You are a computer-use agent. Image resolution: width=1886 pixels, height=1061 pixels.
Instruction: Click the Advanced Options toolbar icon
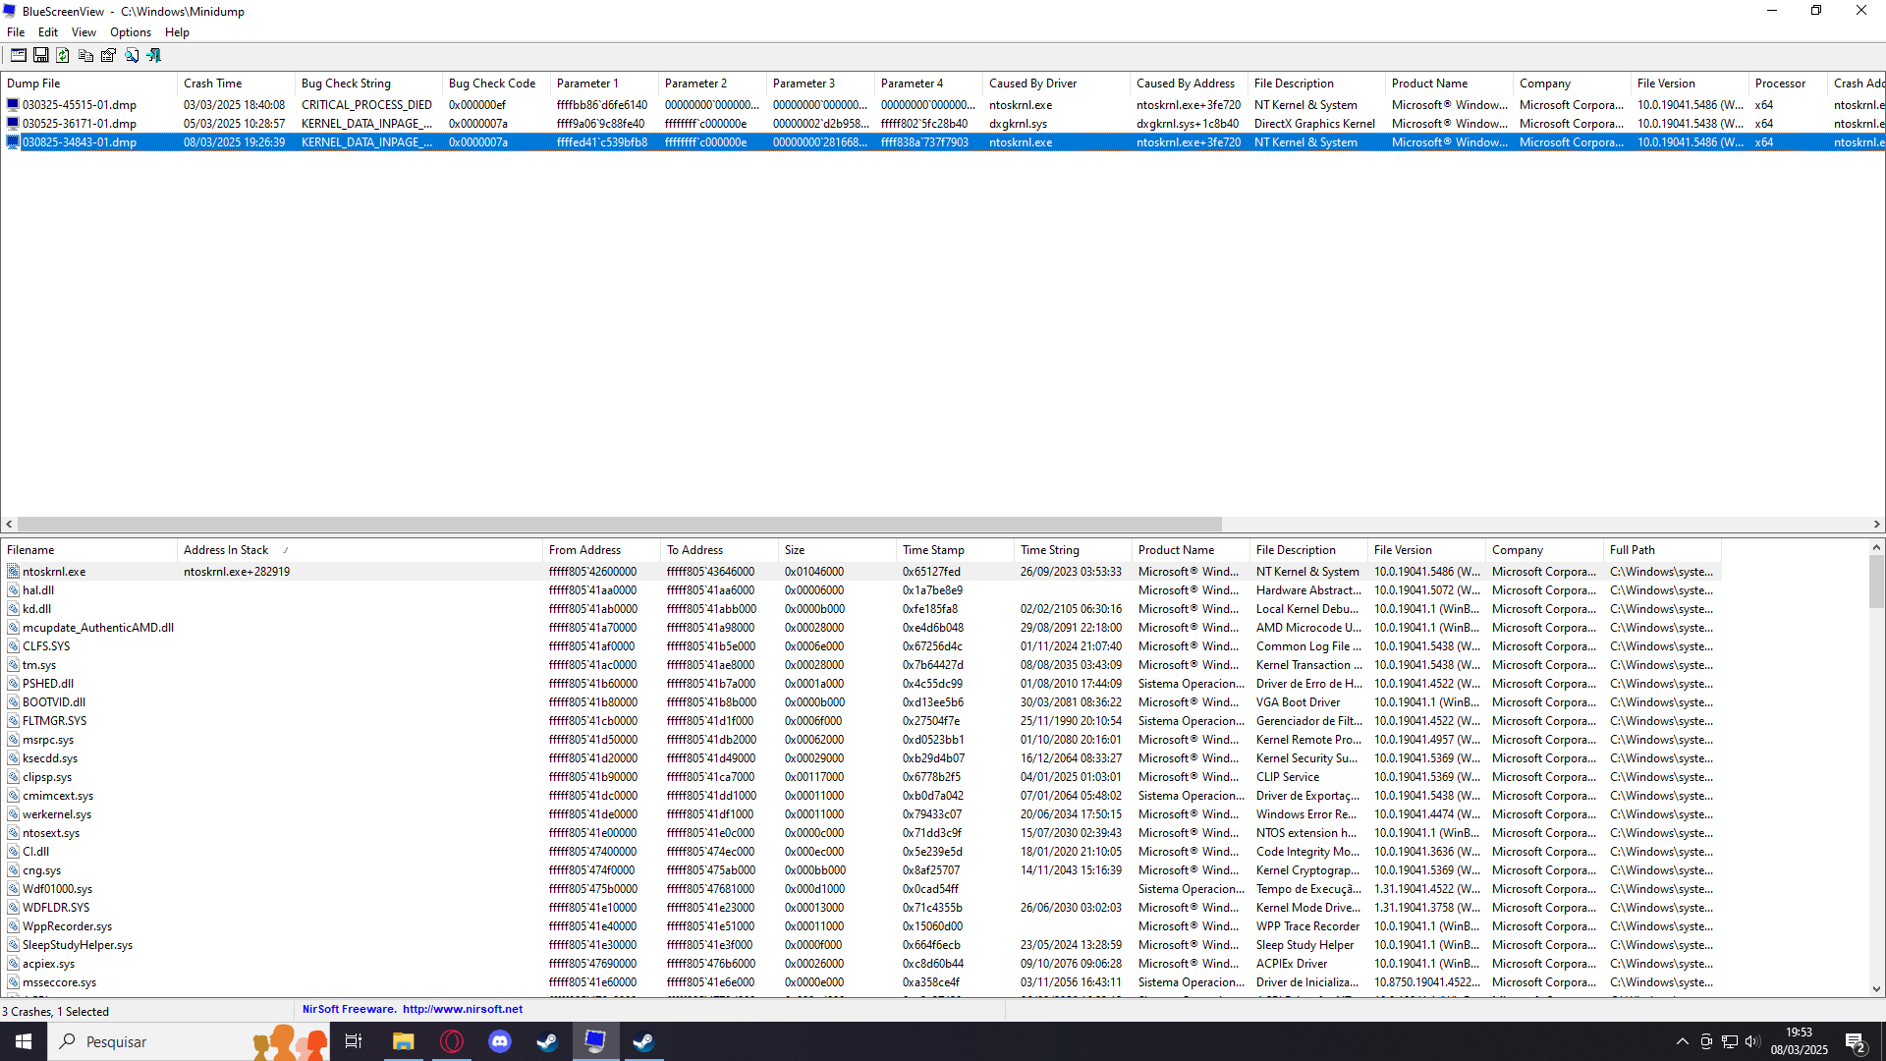pos(18,56)
